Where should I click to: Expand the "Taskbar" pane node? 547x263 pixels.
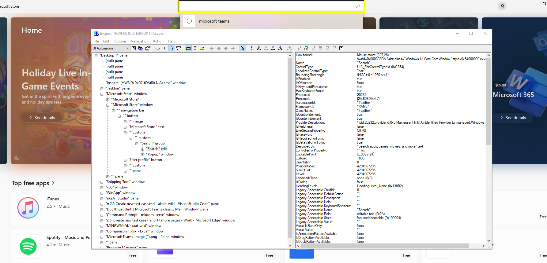coord(102,88)
